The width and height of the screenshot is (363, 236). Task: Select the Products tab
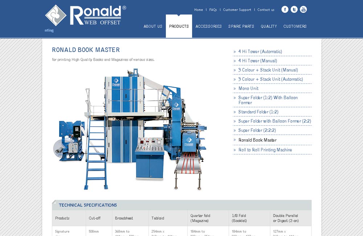coord(179,27)
